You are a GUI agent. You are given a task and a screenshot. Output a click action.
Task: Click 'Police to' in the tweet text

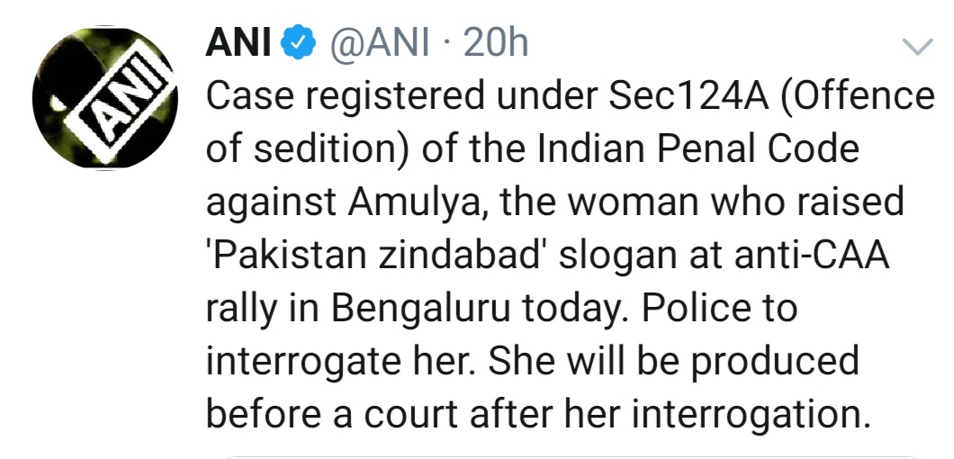(x=719, y=309)
